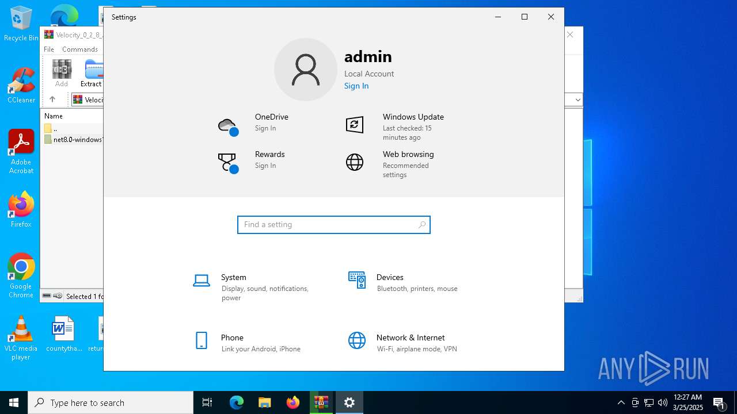
Task: Open Task View on the taskbar
Action: pyautogui.click(x=207, y=402)
